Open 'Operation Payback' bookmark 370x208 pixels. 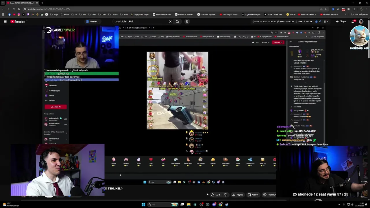tap(206, 14)
